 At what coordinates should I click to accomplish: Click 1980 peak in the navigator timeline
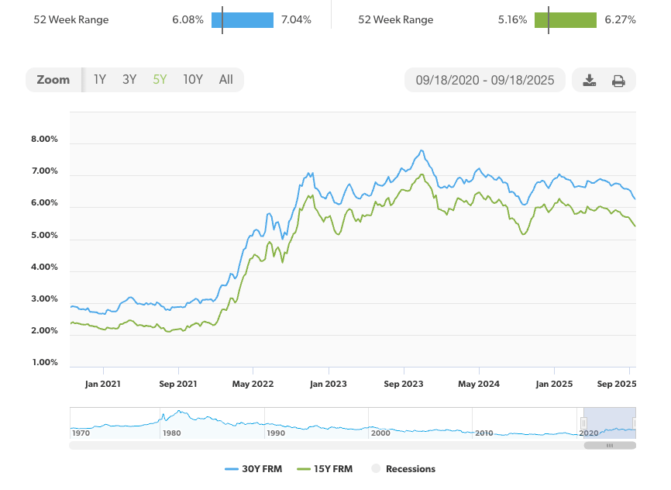click(179, 412)
